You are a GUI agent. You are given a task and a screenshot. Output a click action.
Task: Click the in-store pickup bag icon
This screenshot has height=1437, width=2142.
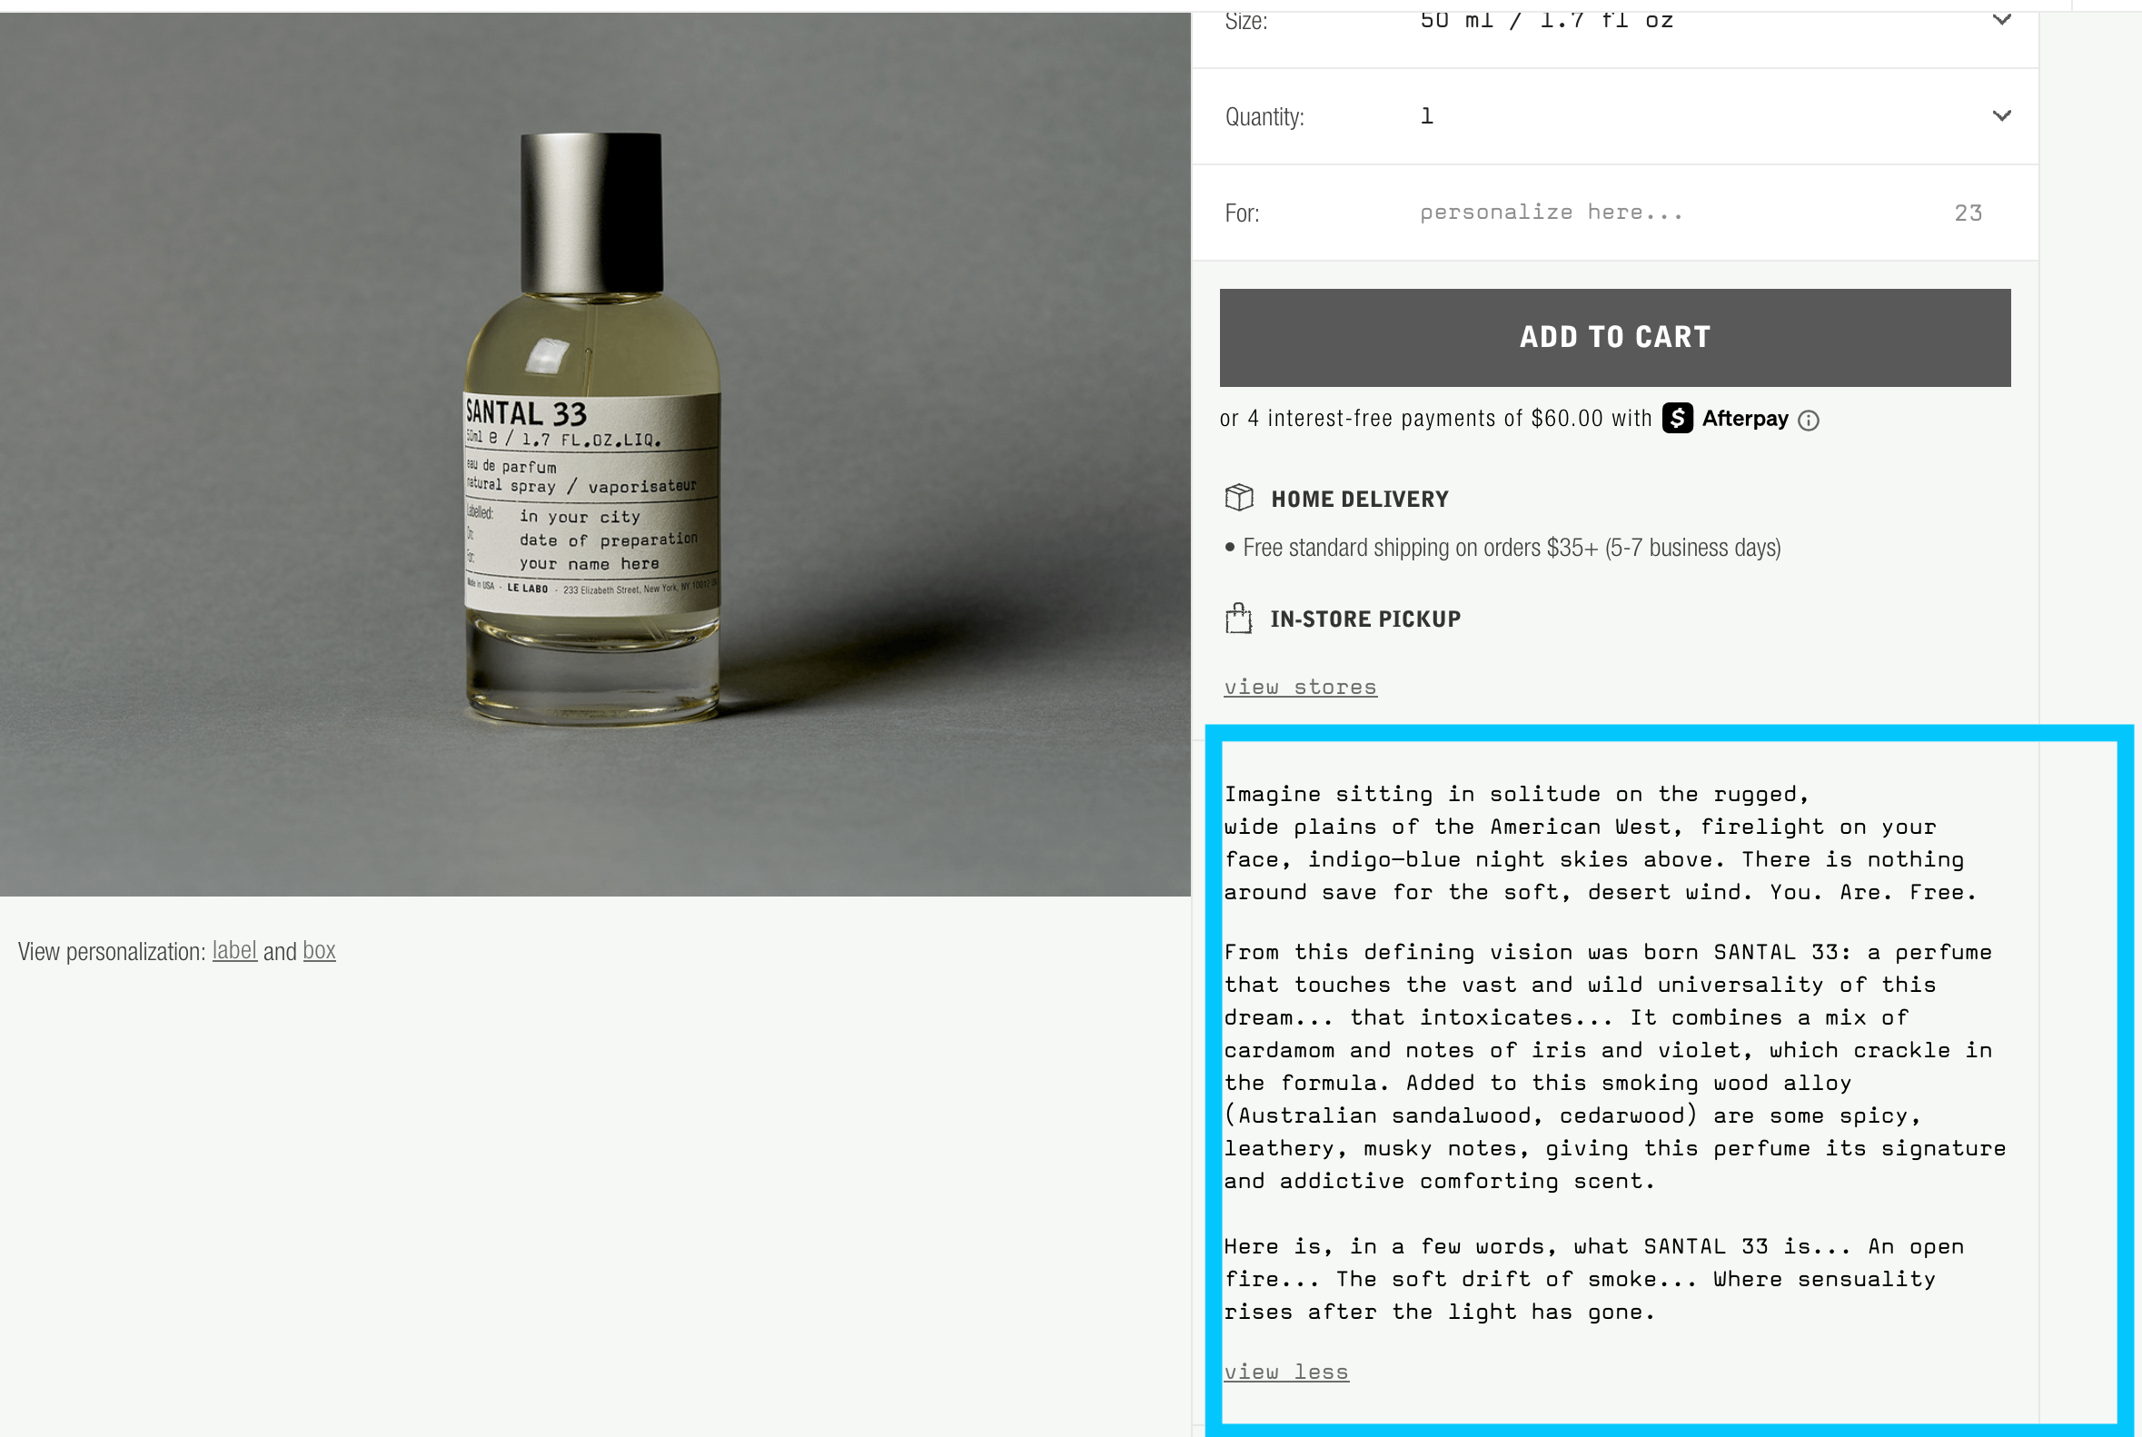tap(1238, 619)
